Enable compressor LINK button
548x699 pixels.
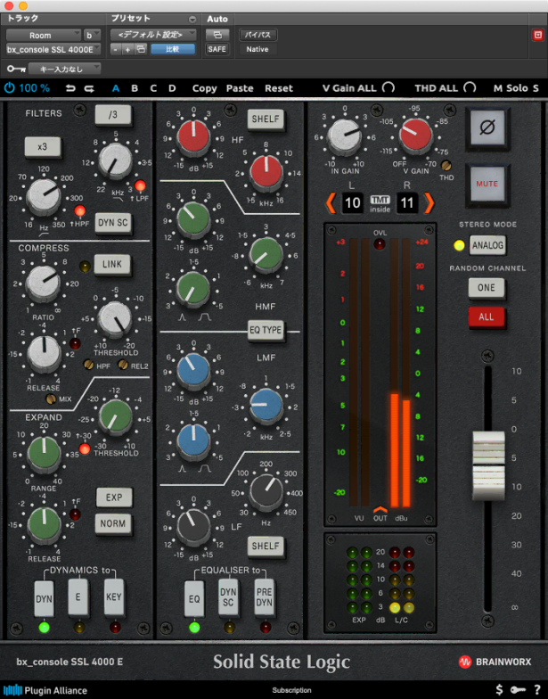[112, 264]
